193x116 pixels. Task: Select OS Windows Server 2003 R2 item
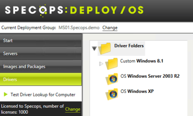click(x=150, y=76)
